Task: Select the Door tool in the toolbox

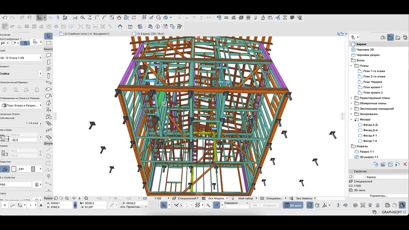Action: pyautogui.click(x=49, y=62)
